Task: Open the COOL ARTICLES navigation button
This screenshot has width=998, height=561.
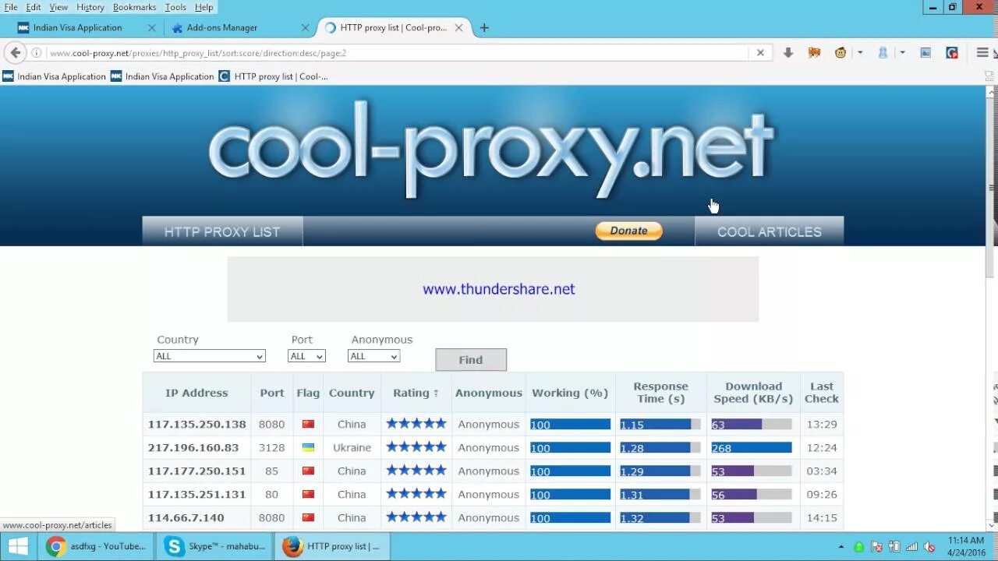Action: 769,231
